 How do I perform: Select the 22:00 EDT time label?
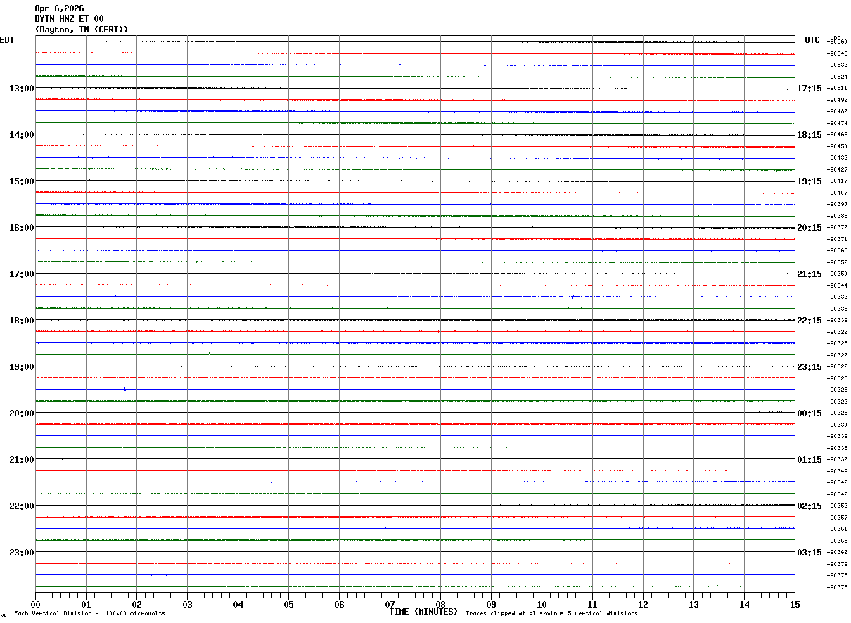tap(21, 506)
